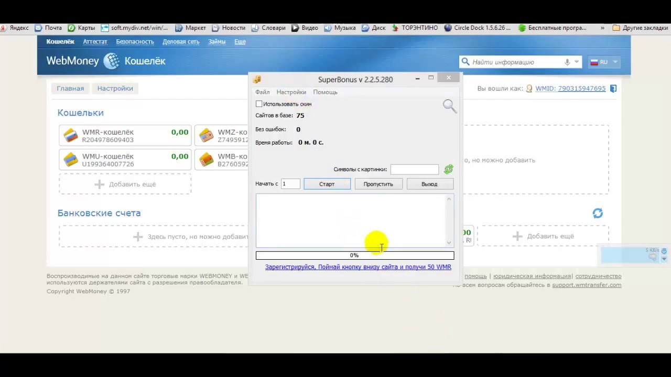The width and height of the screenshot is (671, 377).
Task: Switch to the Главная tab
Action: tap(70, 88)
